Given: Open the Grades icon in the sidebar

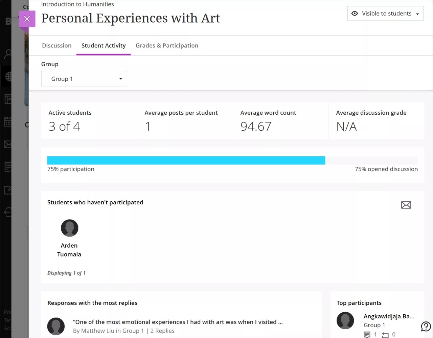Looking at the screenshot, I should point(7,166).
